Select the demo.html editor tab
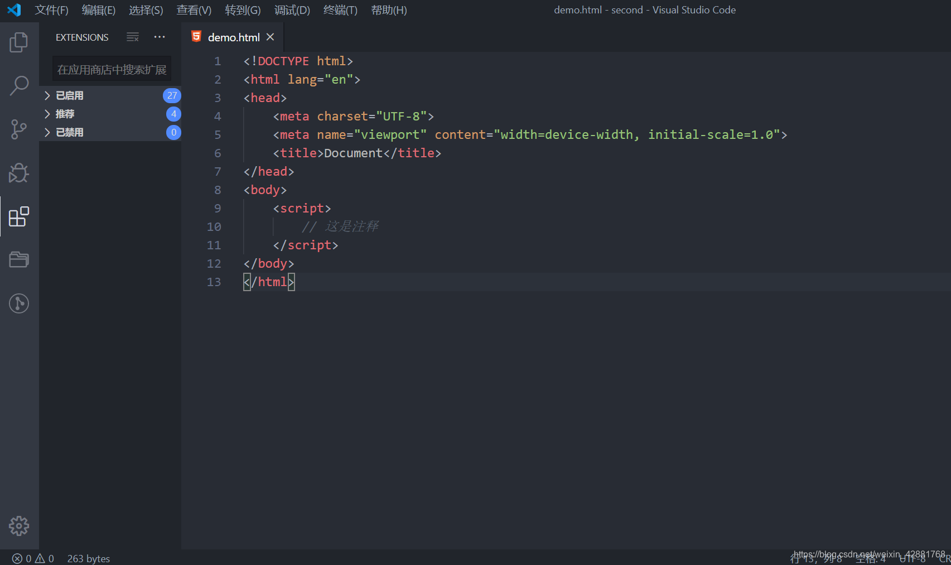The width and height of the screenshot is (951, 565). click(x=233, y=37)
